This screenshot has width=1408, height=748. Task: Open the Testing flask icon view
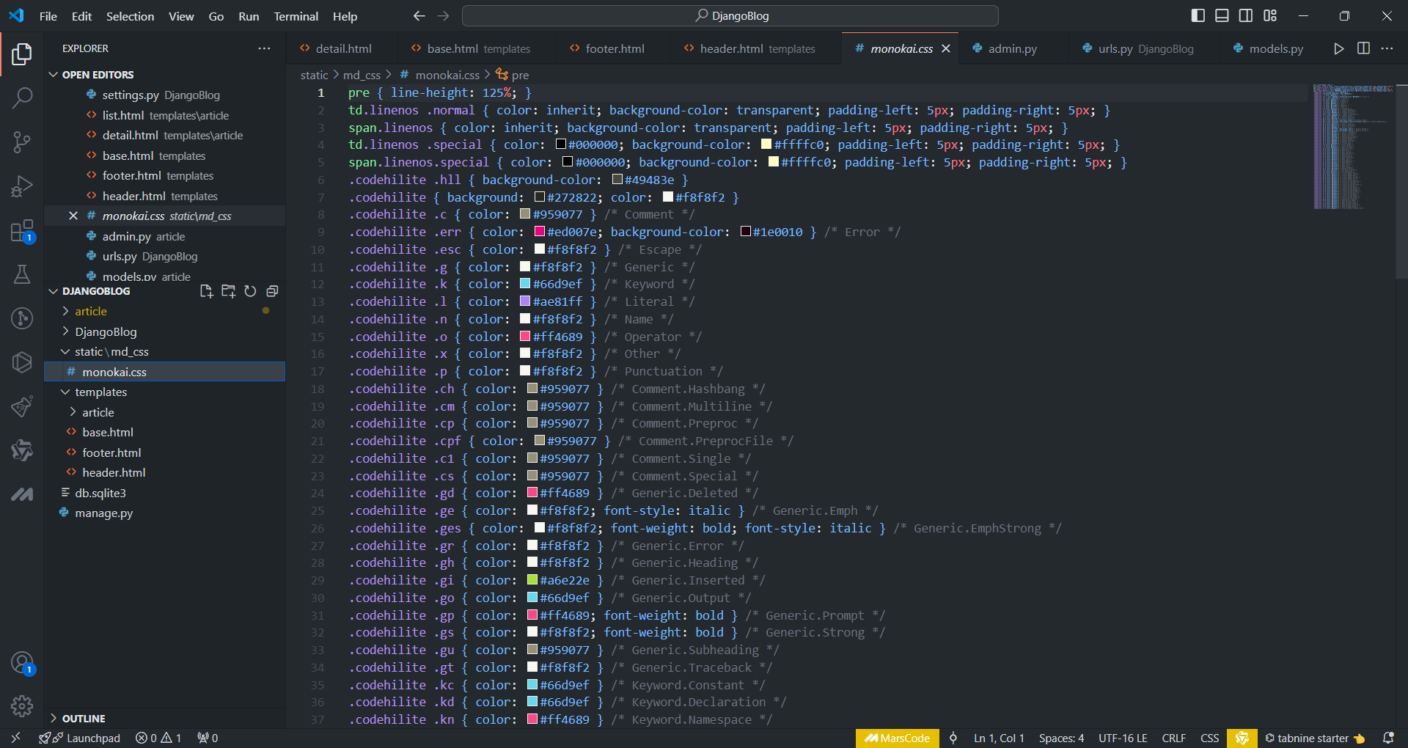22,274
